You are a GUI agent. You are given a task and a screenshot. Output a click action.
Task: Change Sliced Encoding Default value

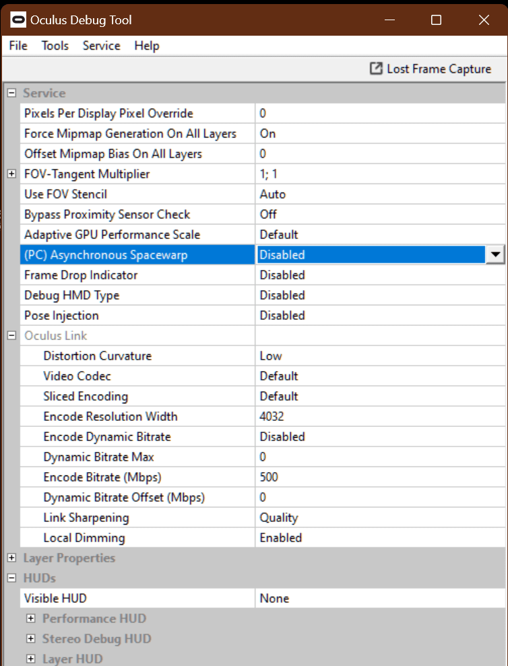(x=380, y=396)
